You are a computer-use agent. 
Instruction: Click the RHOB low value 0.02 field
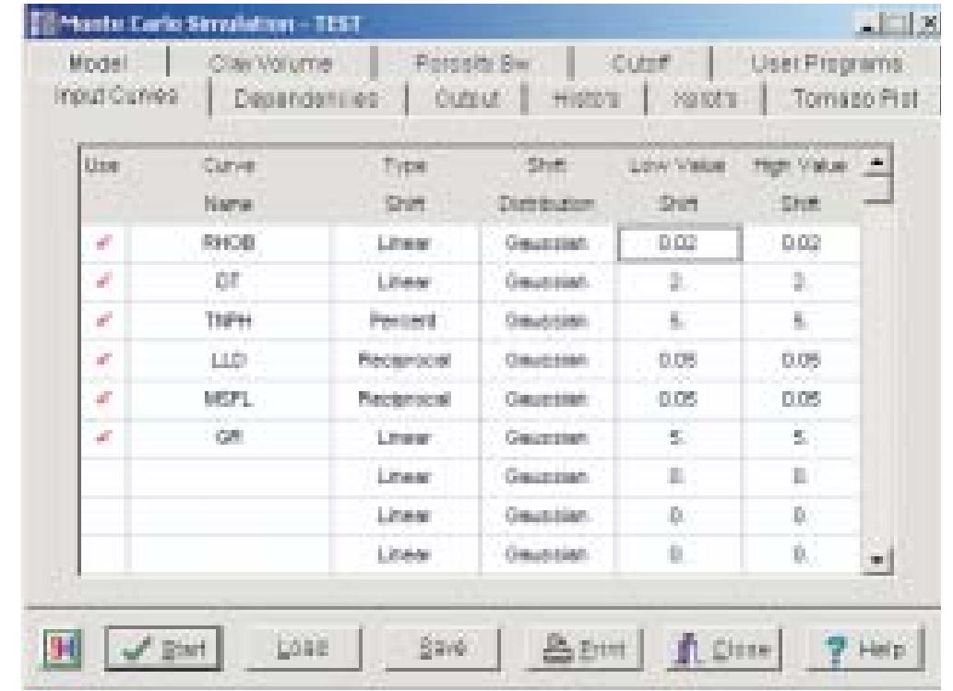[679, 244]
